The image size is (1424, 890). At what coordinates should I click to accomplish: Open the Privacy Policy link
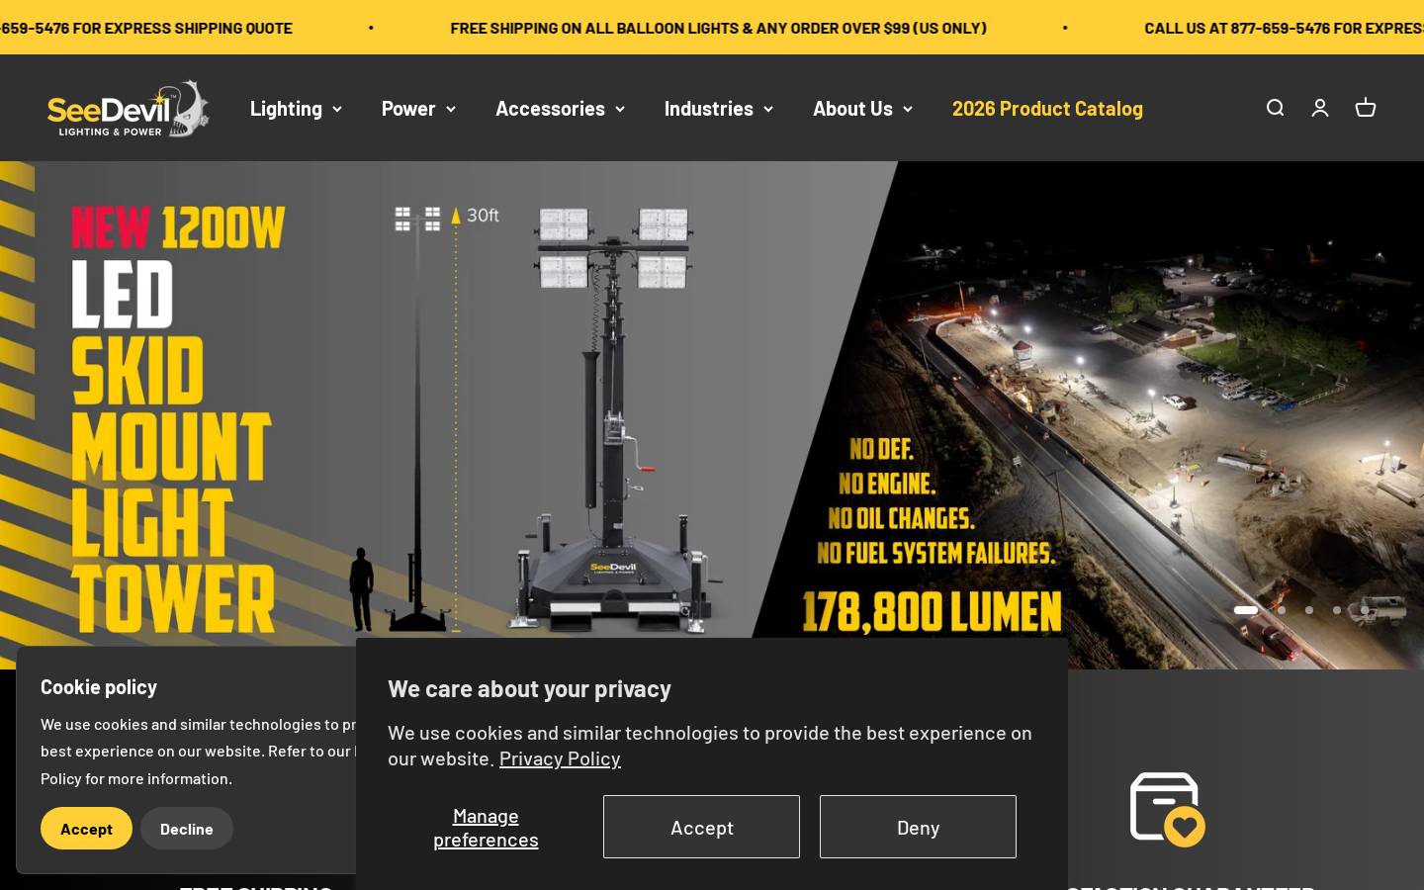tap(560, 758)
